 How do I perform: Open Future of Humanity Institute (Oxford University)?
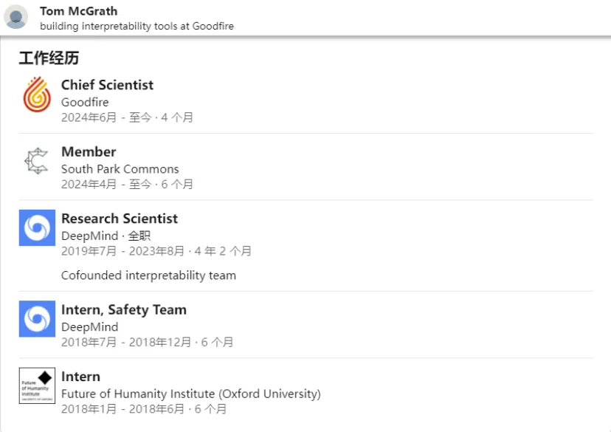click(191, 394)
